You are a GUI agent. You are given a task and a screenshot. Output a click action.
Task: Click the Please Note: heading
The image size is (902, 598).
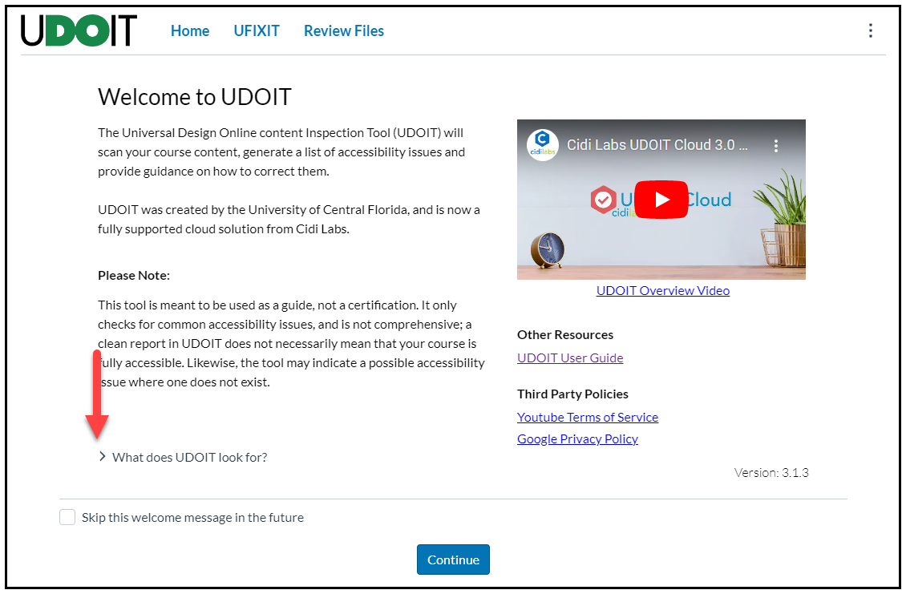tap(133, 276)
